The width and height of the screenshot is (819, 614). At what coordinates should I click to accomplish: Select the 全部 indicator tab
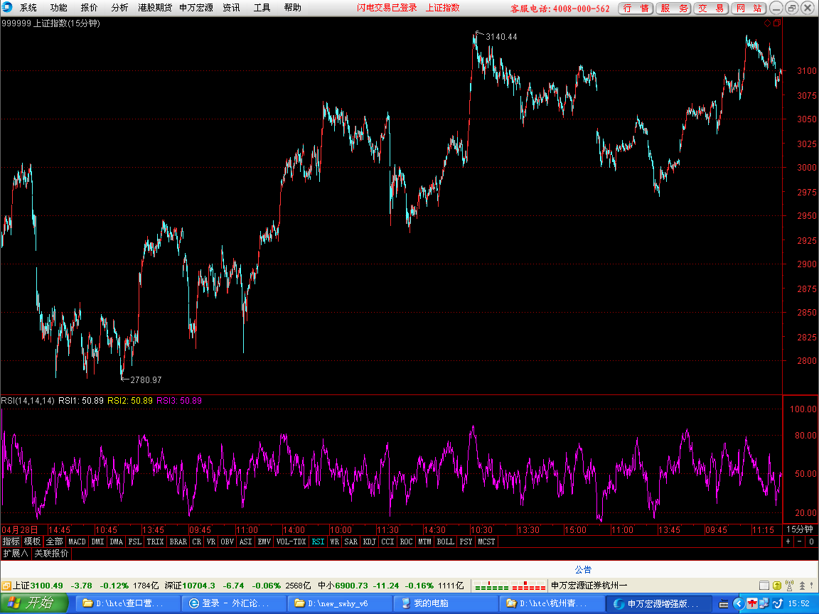pos(54,542)
